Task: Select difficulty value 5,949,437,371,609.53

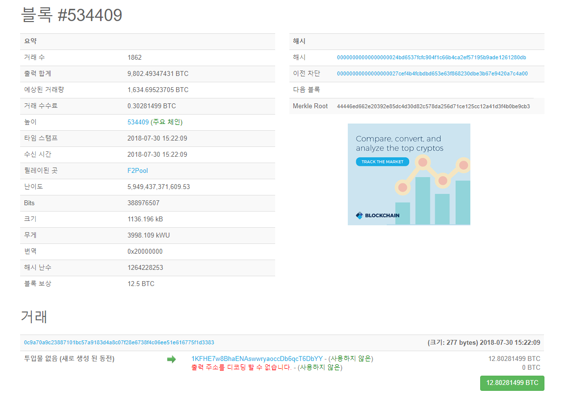Action: (158, 187)
